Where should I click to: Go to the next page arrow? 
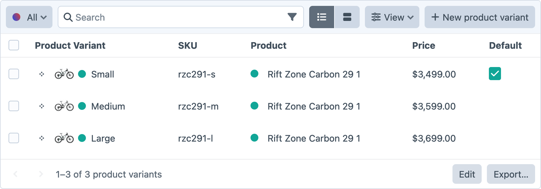41,174
